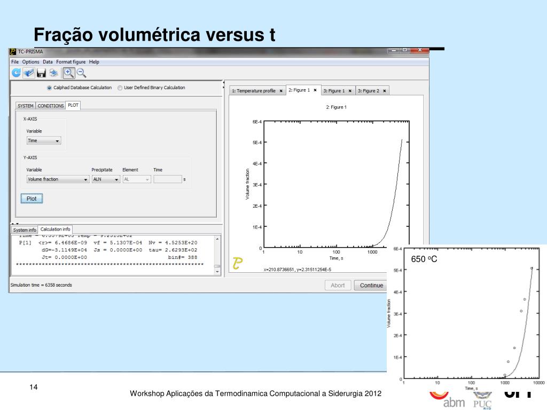Click the Continue button
The height and width of the screenshot is (410, 547).
click(x=371, y=285)
